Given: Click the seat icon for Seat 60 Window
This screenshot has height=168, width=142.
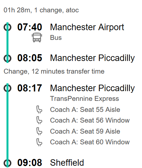Looking at the screenshot, I should pyautogui.click(x=39, y=142).
